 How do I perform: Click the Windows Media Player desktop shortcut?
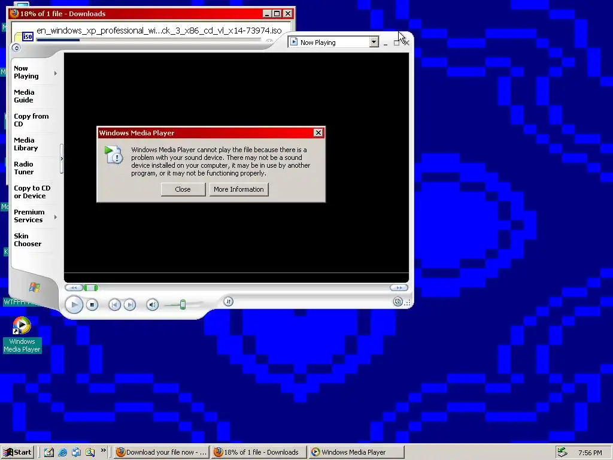22,335
